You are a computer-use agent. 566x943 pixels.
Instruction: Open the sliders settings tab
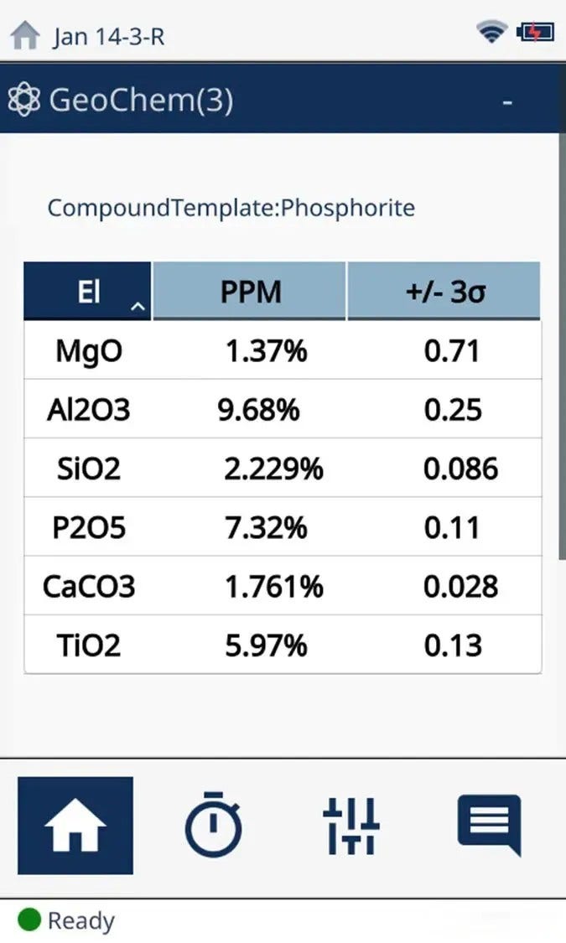click(x=351, y=826)
